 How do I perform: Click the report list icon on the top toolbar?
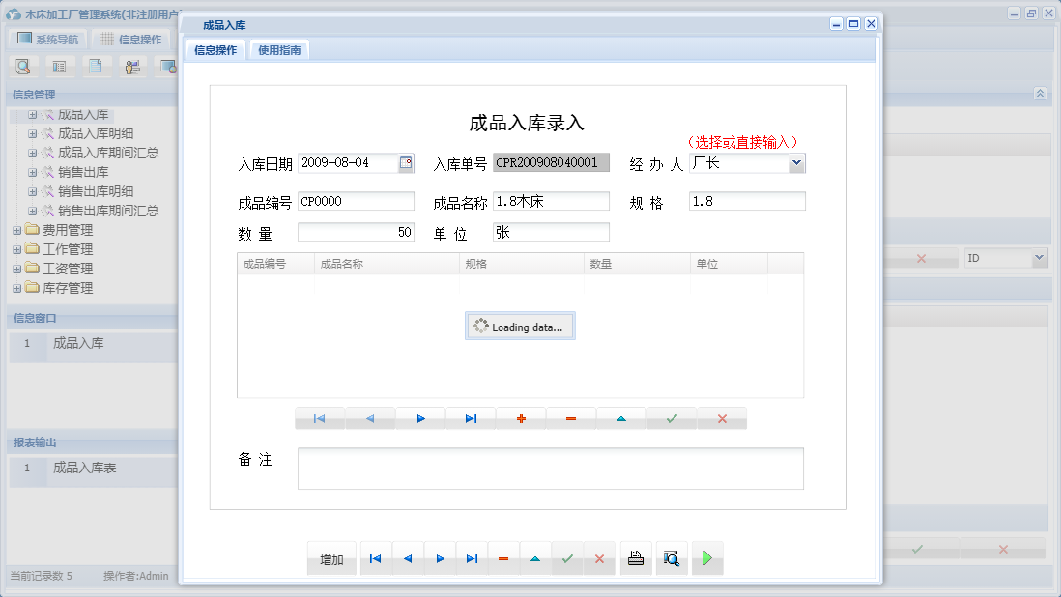click(x=60, y=66)
